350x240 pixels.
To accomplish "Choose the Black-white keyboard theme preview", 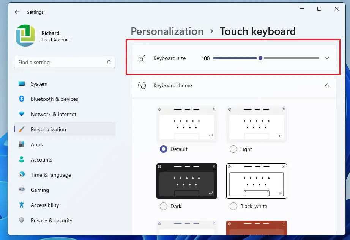I will pos(257,181).
